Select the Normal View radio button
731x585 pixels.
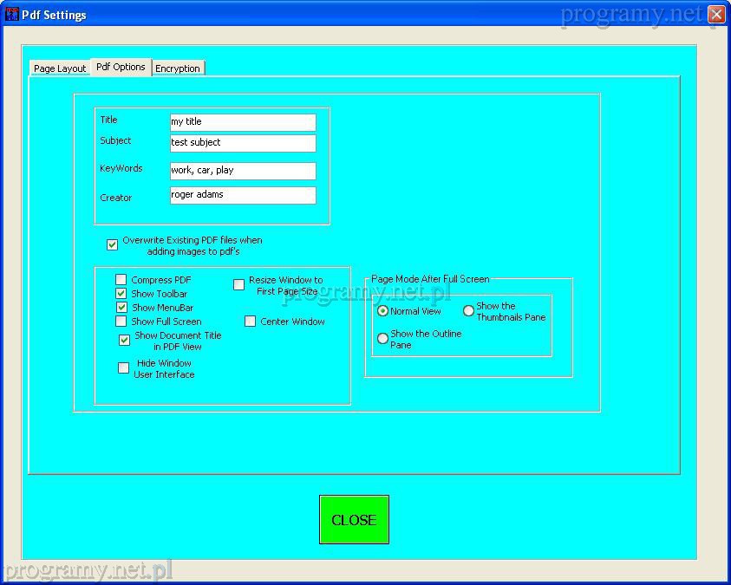[x=382, y=311]
